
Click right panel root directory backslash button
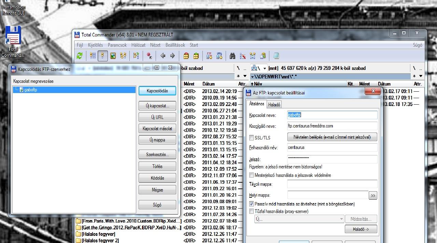coord(414,68)
